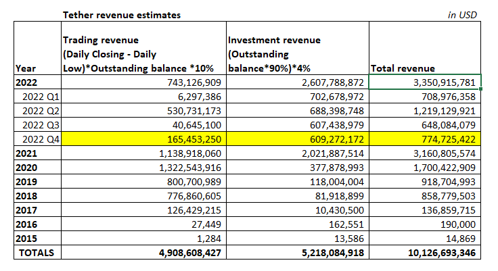Click total revenue 136,859,715
The image size is (498, 271).
pos(425,210)
